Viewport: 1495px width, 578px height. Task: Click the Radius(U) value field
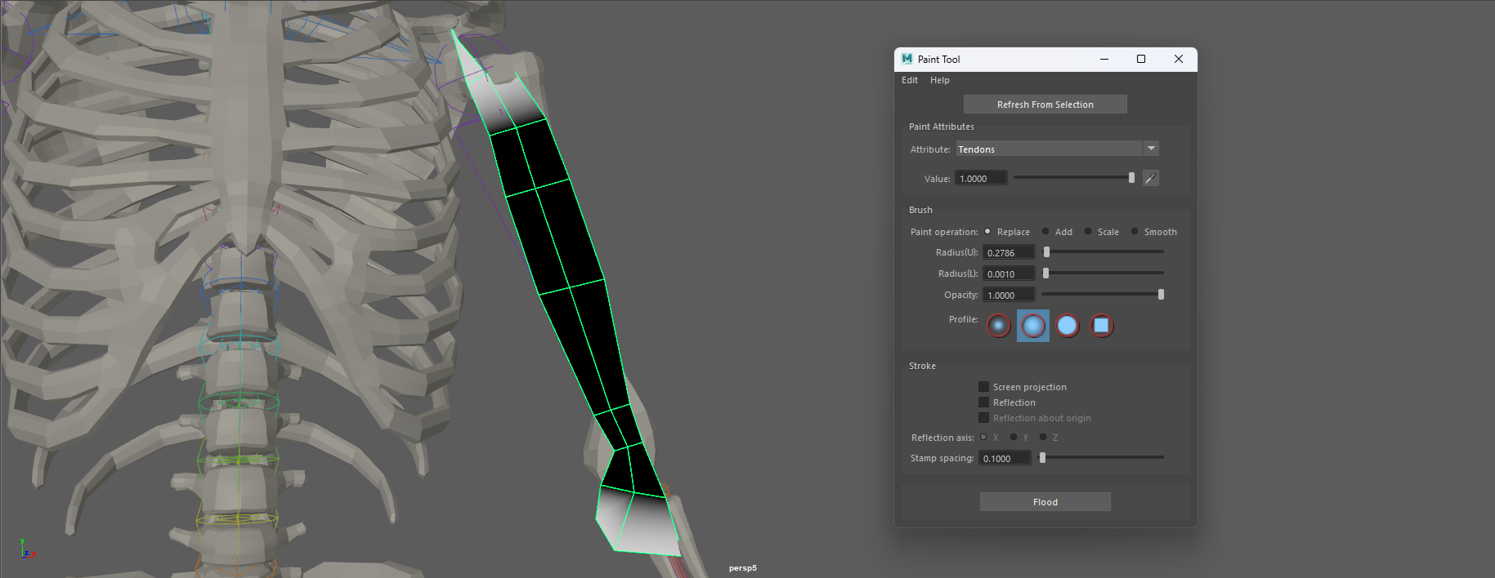[1008, 253]
